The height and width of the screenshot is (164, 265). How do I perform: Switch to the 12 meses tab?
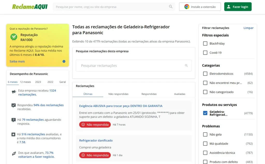[x=25, y=82]
